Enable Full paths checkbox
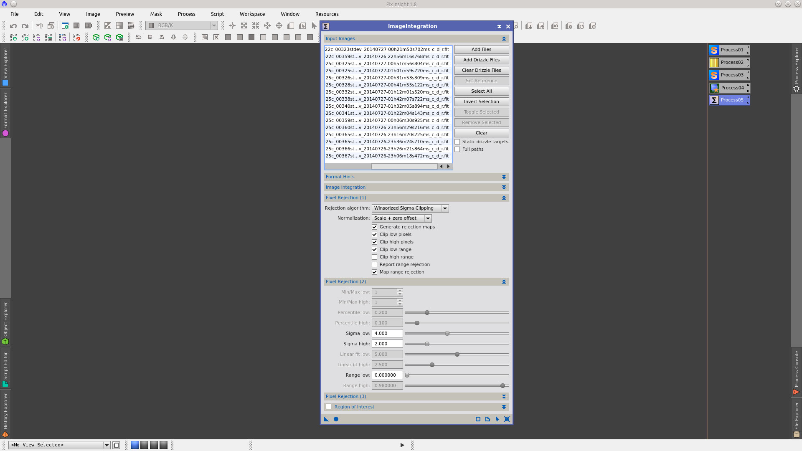This screenshot has width=802, height=451. [x=457, y=149]
